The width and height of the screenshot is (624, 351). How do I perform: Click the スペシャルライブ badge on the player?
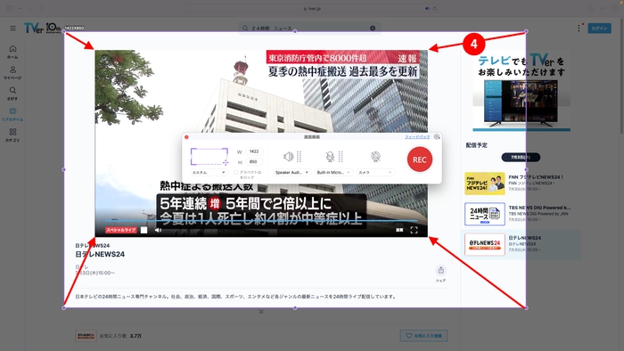(x=121, y=230)
